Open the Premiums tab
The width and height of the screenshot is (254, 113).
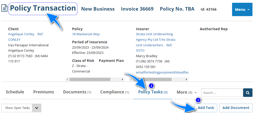pos(44,92)
